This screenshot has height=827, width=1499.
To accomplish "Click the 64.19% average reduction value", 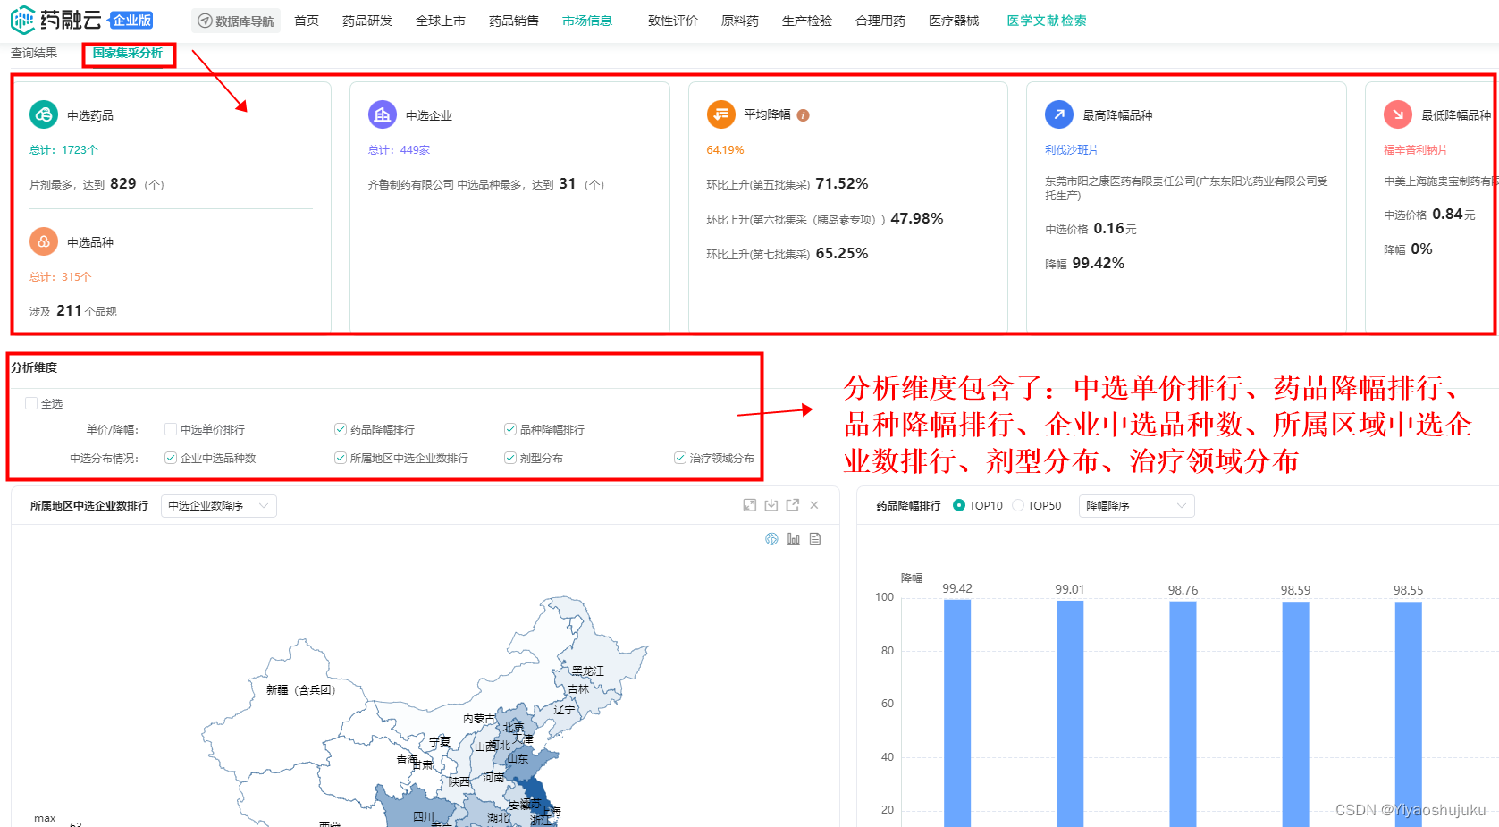I will tap(725, 150).
